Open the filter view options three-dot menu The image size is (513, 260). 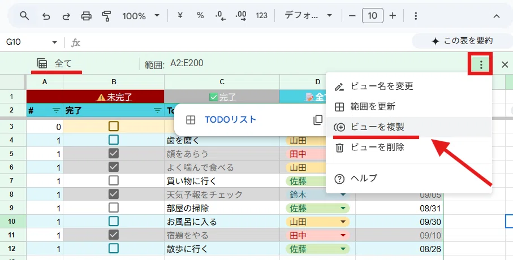[481, 64]
